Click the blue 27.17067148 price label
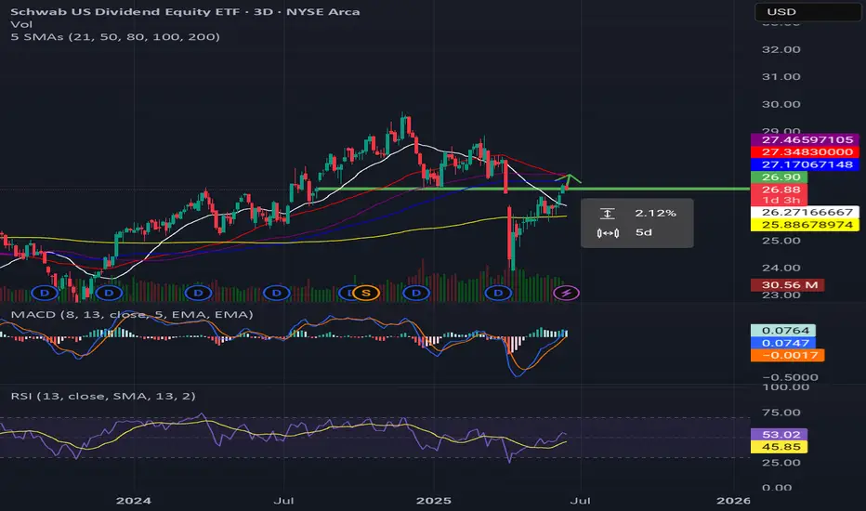 pos(805,164)
